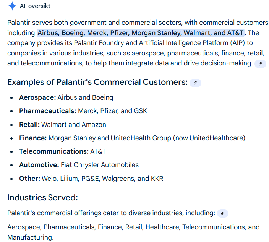
Task: Click the Automotive bullet entry
Action: (x=79, y=165)
